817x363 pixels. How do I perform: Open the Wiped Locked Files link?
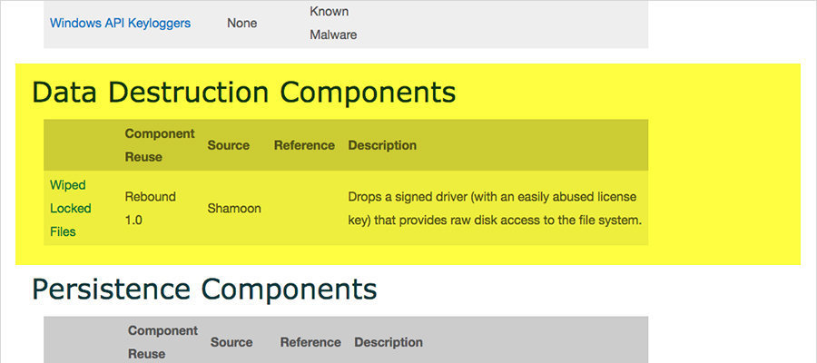(68, 208)
